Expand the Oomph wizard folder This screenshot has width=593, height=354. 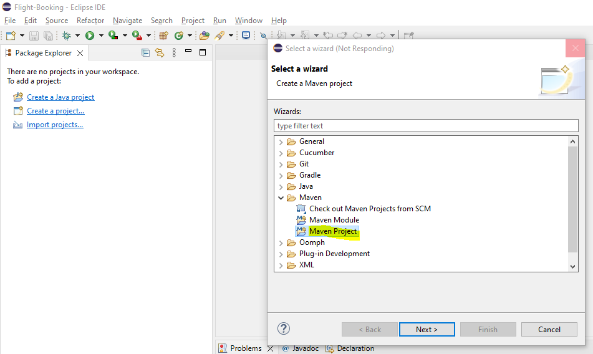281,243
